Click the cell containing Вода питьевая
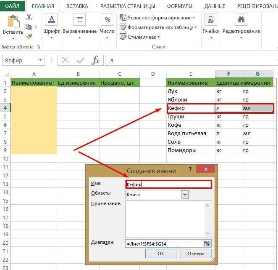Image resolution: width=278 pixels, height=270 pixels. pyautogui.click(x=191, y=133)
